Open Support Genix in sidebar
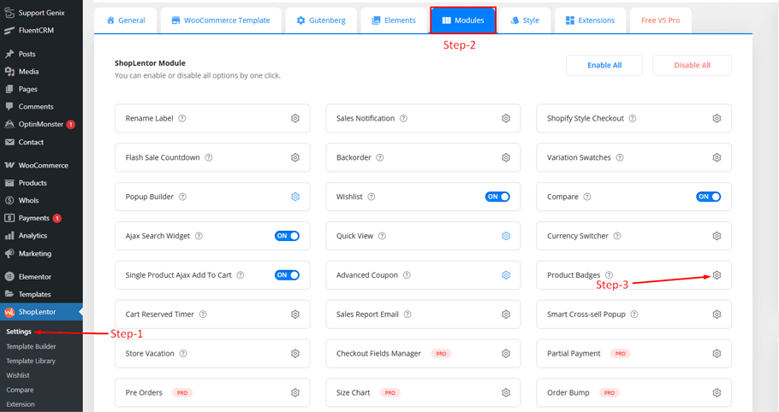 [x=41, y=13]
